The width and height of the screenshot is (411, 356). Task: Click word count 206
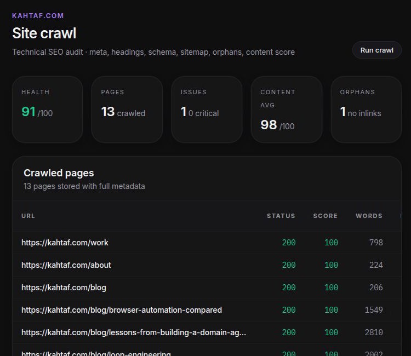tap(376, 288)
